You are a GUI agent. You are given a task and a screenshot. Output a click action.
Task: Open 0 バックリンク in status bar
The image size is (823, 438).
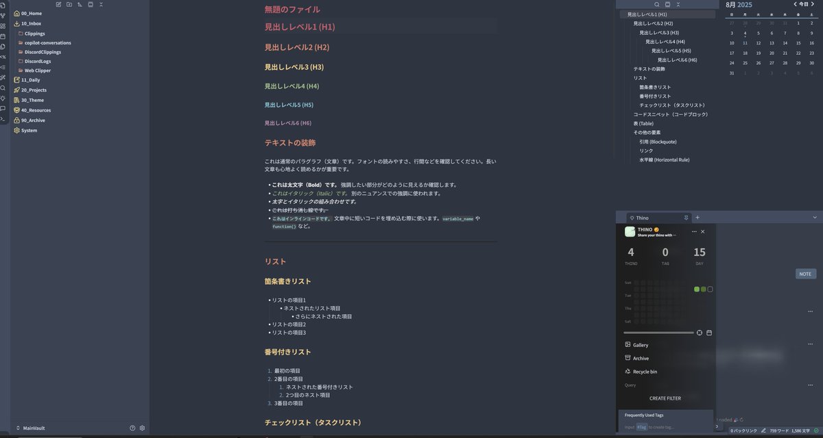(744, 430)
